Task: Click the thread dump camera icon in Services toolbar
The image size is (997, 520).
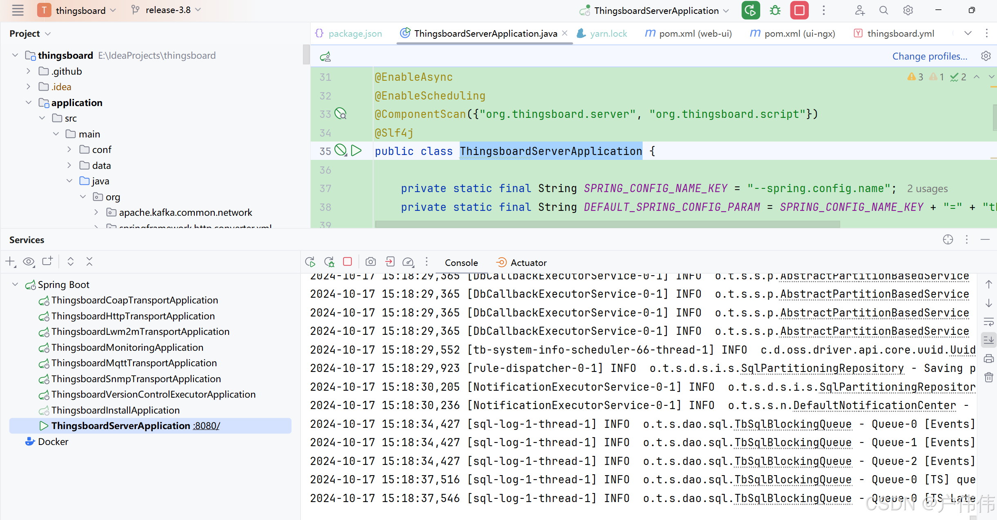Action: 370,262
